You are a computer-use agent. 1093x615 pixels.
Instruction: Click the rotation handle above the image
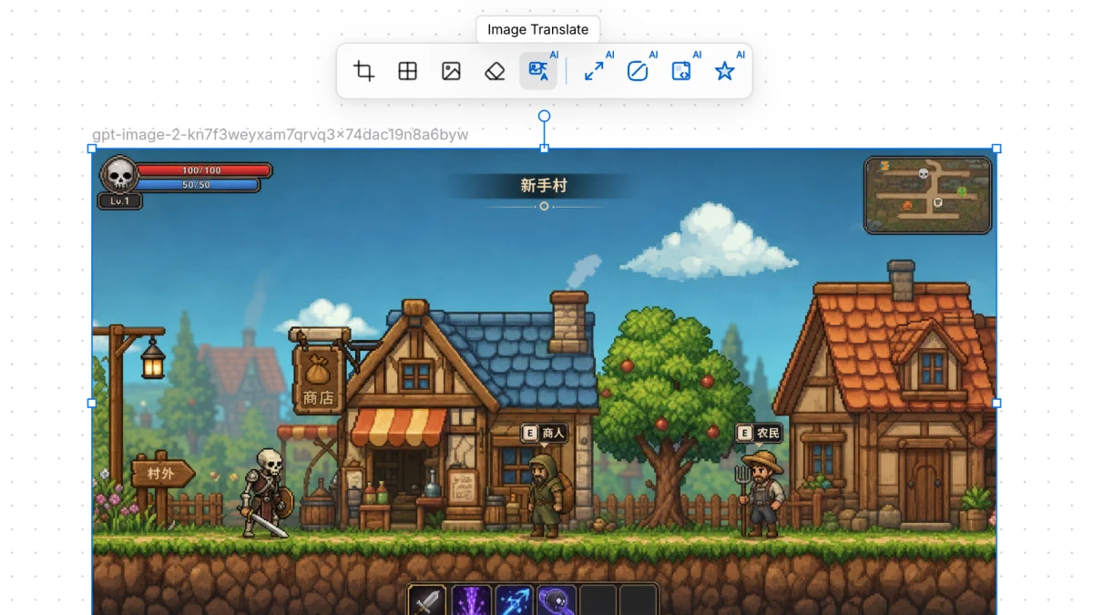tap(545, 116)
